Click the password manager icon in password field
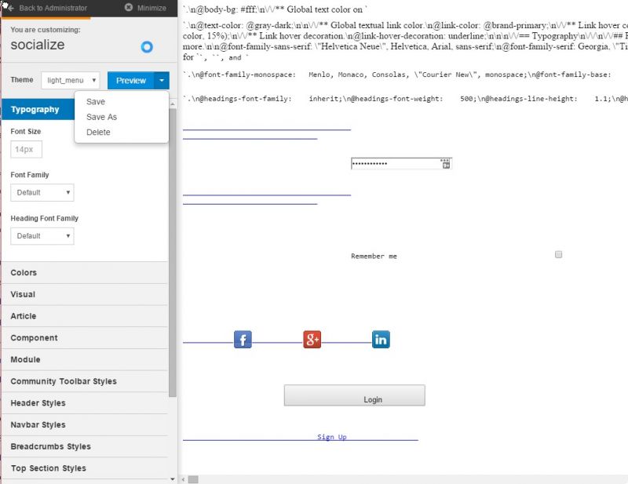 [x=445, y=163]
